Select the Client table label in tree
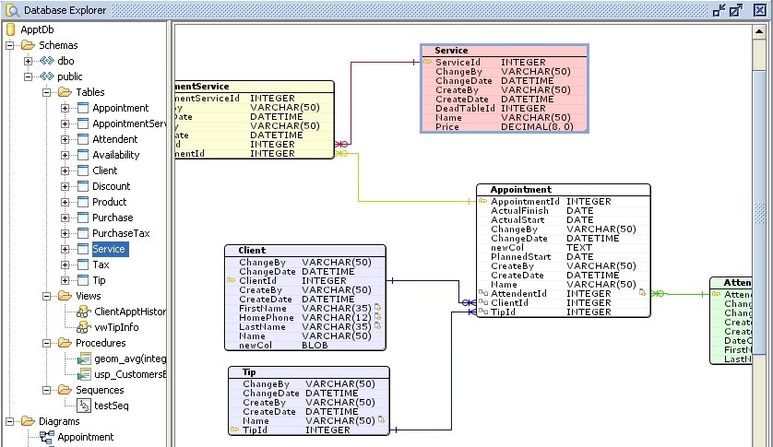The width and height of the screenshot is (773, 447). (105, 171)
